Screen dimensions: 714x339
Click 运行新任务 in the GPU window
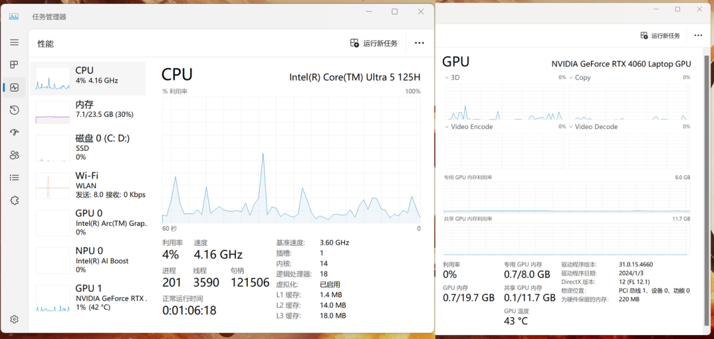pyautogui.click(x=660, y=36)
